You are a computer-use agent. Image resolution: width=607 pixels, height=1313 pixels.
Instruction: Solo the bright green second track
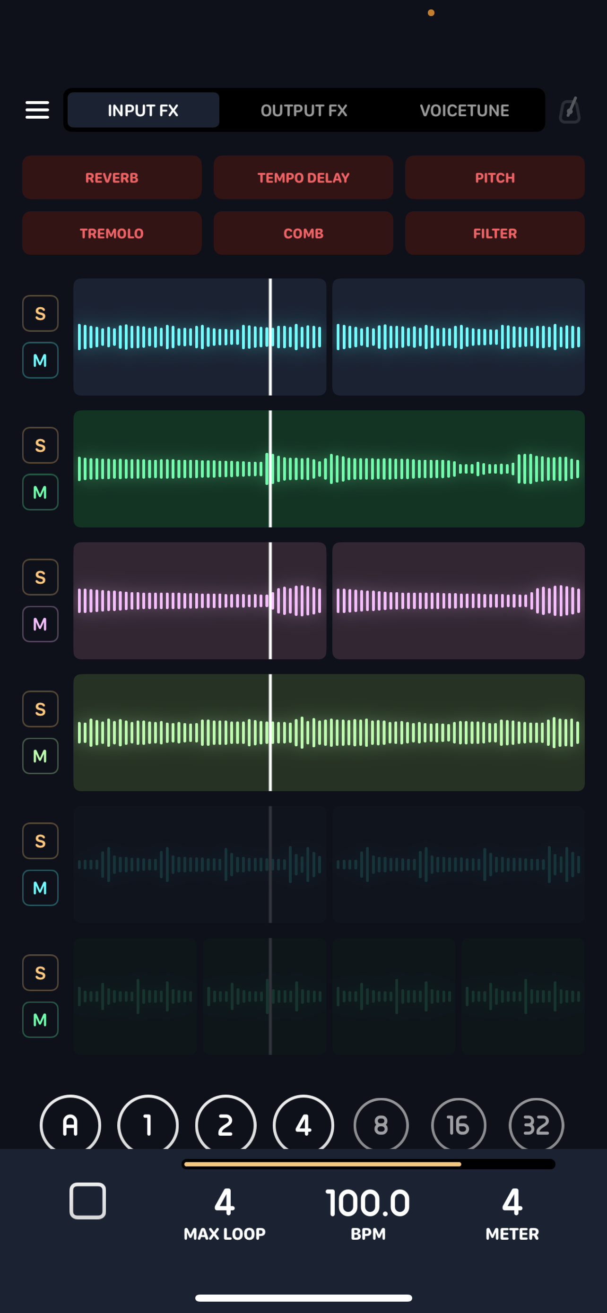(x=40, y=445)
